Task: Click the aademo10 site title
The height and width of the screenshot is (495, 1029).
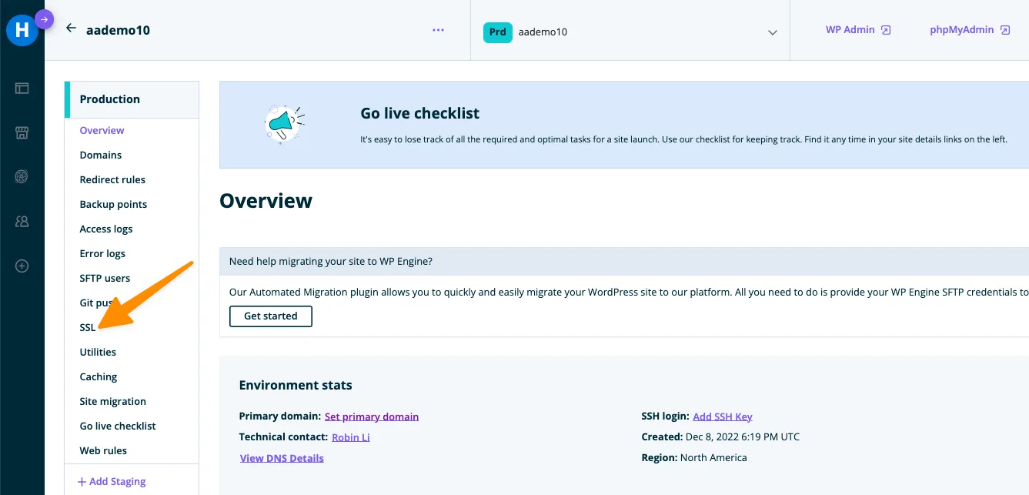Action: click(118, 30)
